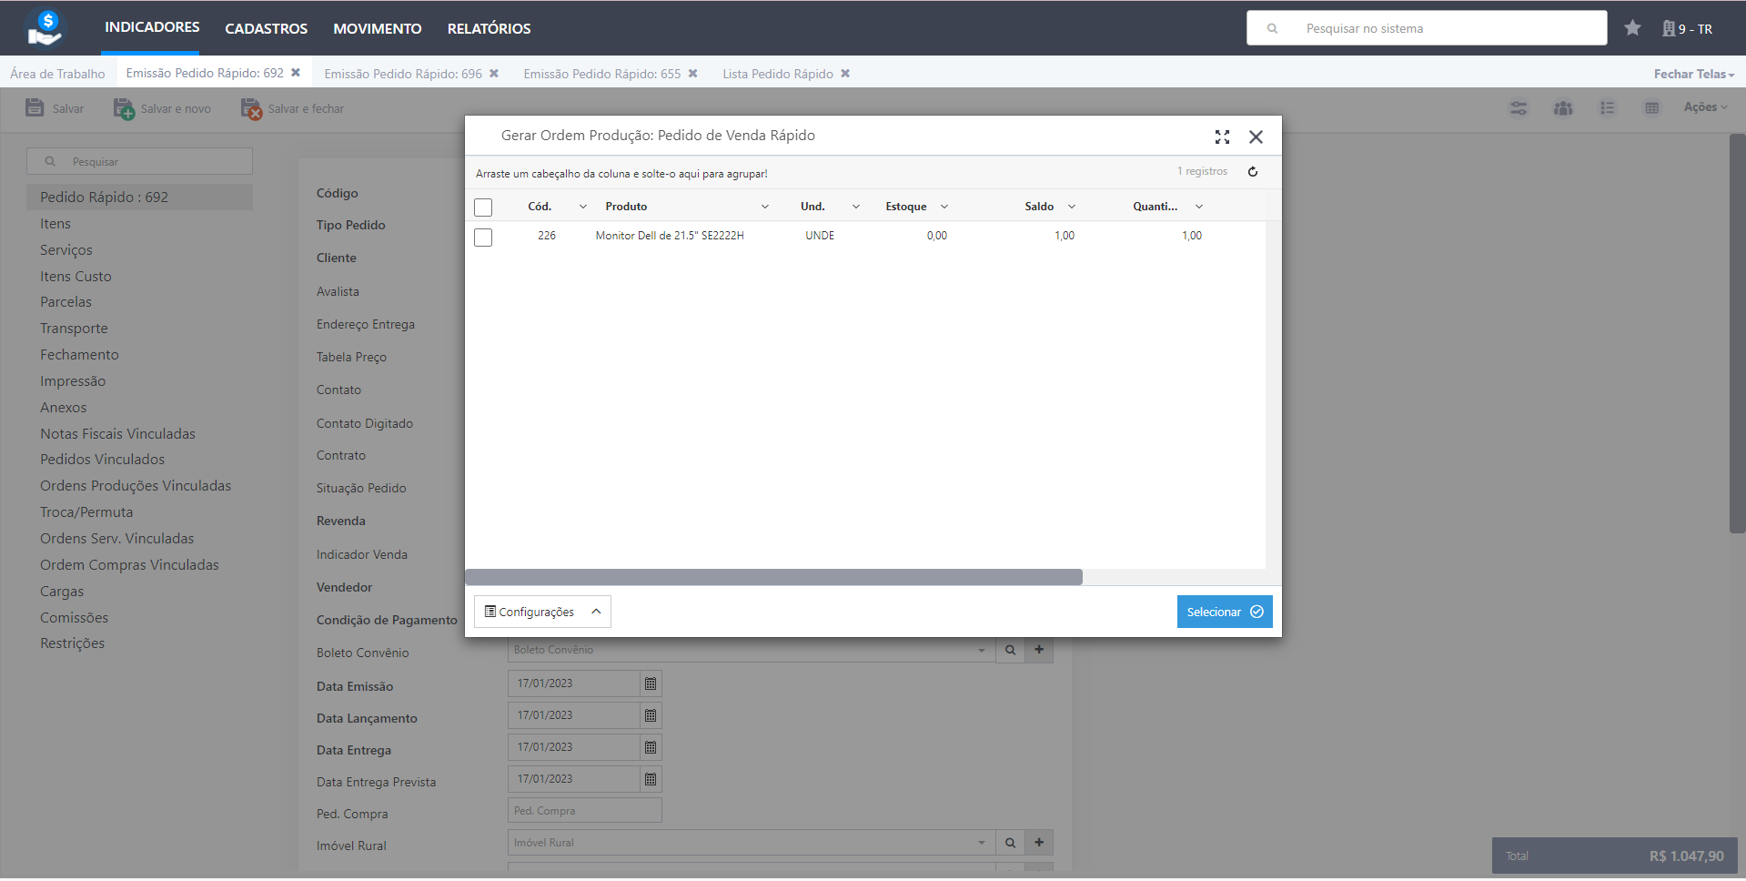Click the Total R$ 1.047,90 panel
The height and width of the screenshot is (881, 1746).
[1614, 856]
